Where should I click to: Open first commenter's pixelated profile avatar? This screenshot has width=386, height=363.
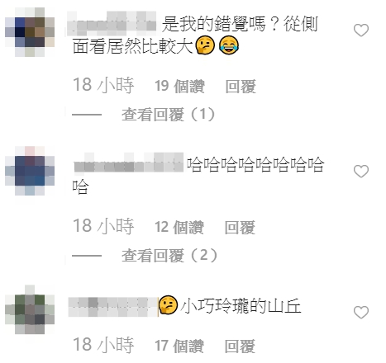click(30, 32)
